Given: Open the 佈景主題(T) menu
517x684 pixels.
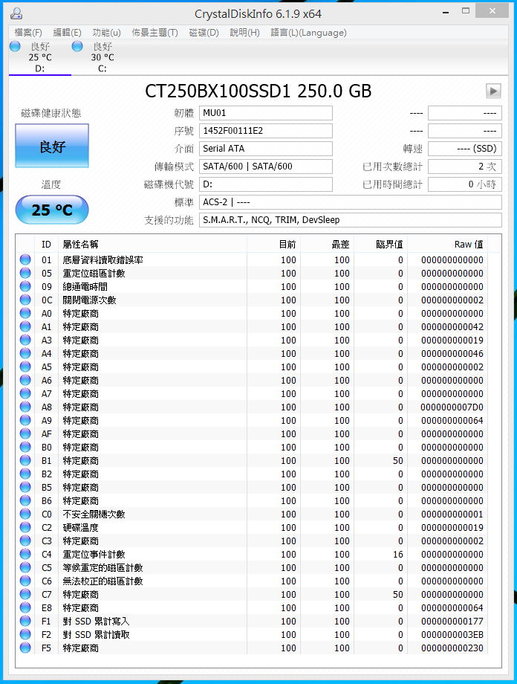Looking at the screenshot, I should click(155, 33).
